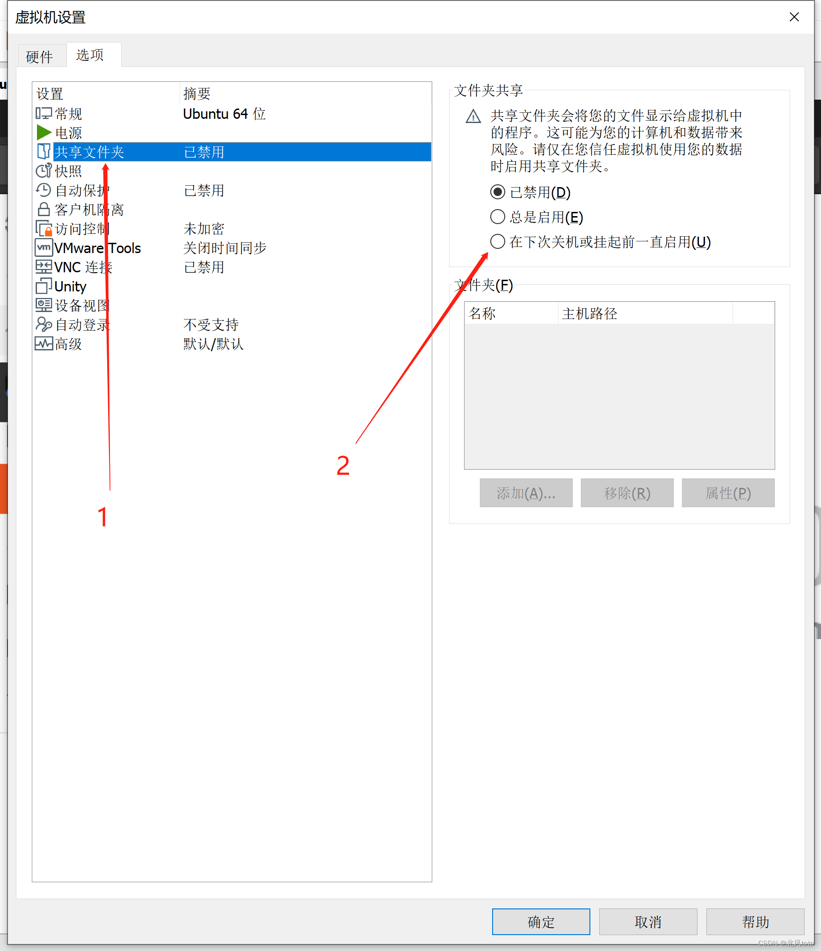Click the 不受支持 summary text
The image size is (821, 951).
click(x=211, y=325)
